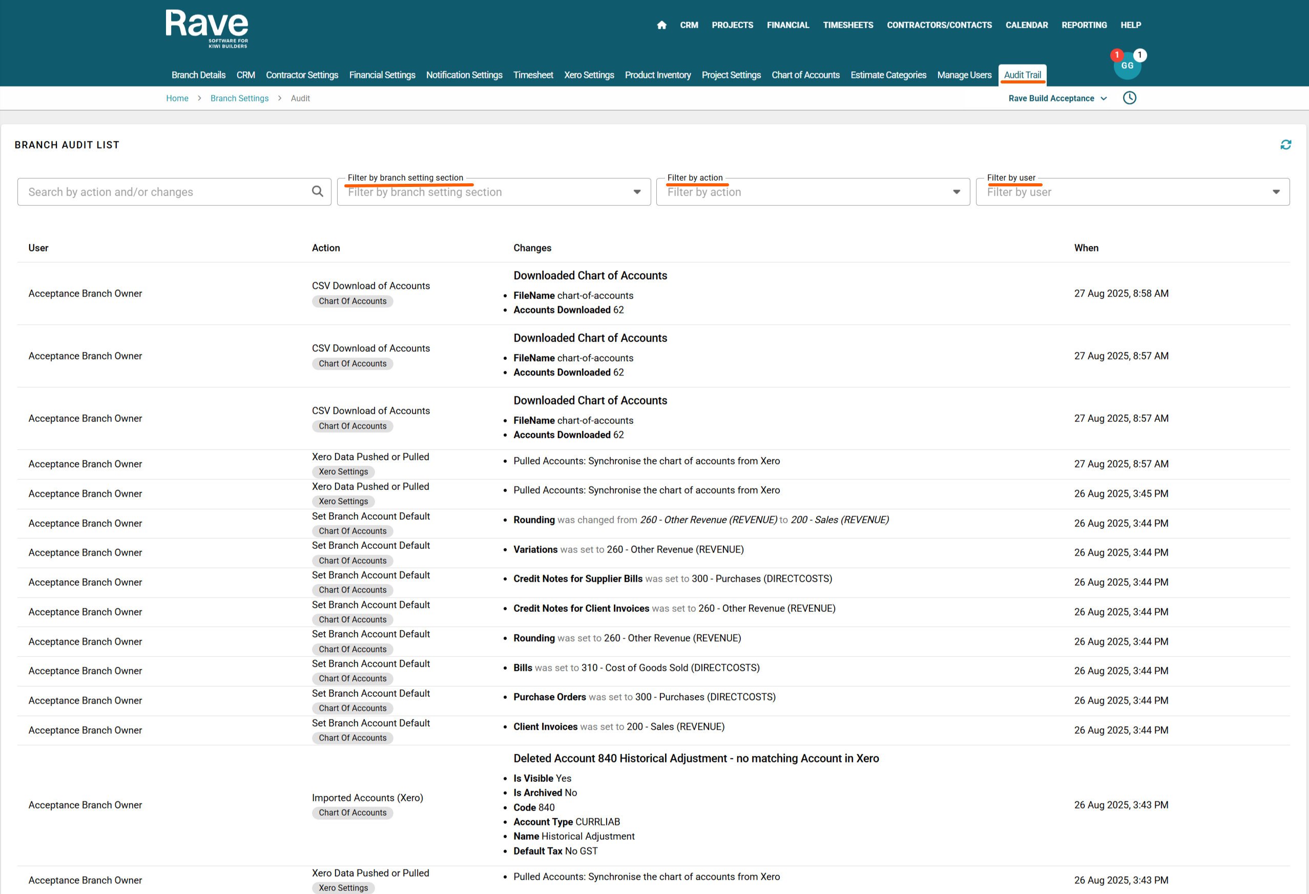This screenshot has width=1309, height=894.
Task: Click the Home icon in top navigation
Action: click(x=661, y=25)
